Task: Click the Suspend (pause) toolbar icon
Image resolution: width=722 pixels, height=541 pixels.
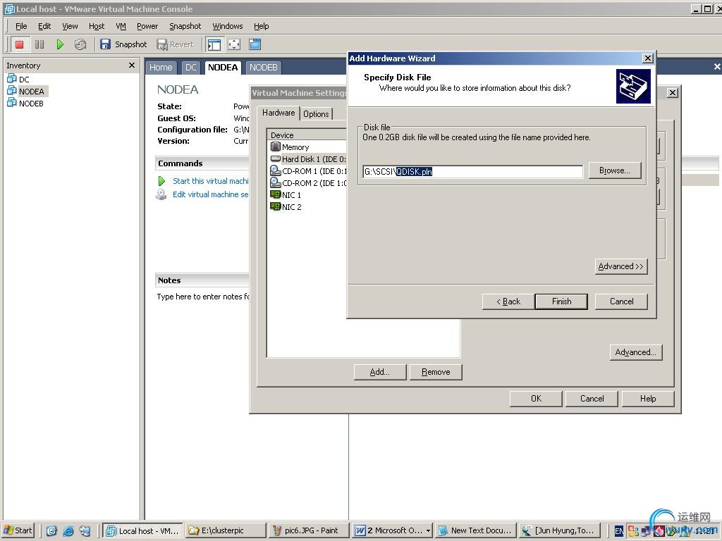Action: [39, 44]
